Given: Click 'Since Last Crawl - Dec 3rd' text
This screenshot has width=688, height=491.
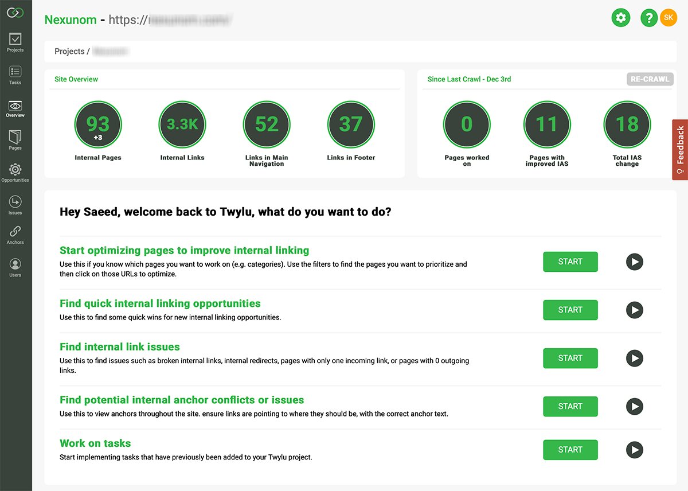Looking at the screenshot, I should click(x=469, y=79).
